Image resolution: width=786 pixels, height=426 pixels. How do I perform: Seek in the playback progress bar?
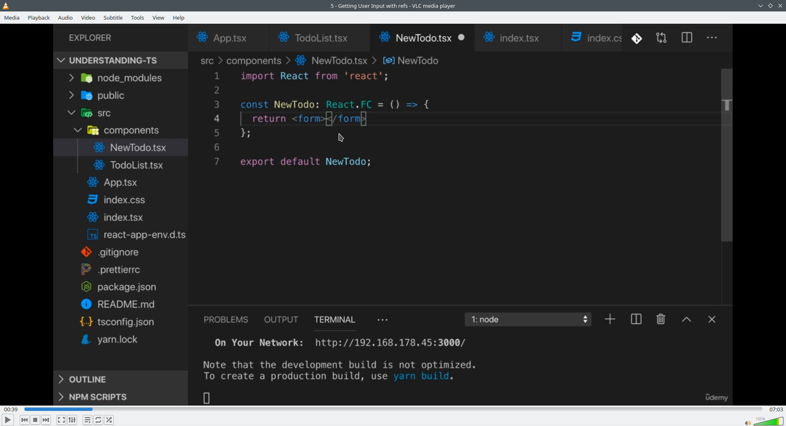point(393,409)
